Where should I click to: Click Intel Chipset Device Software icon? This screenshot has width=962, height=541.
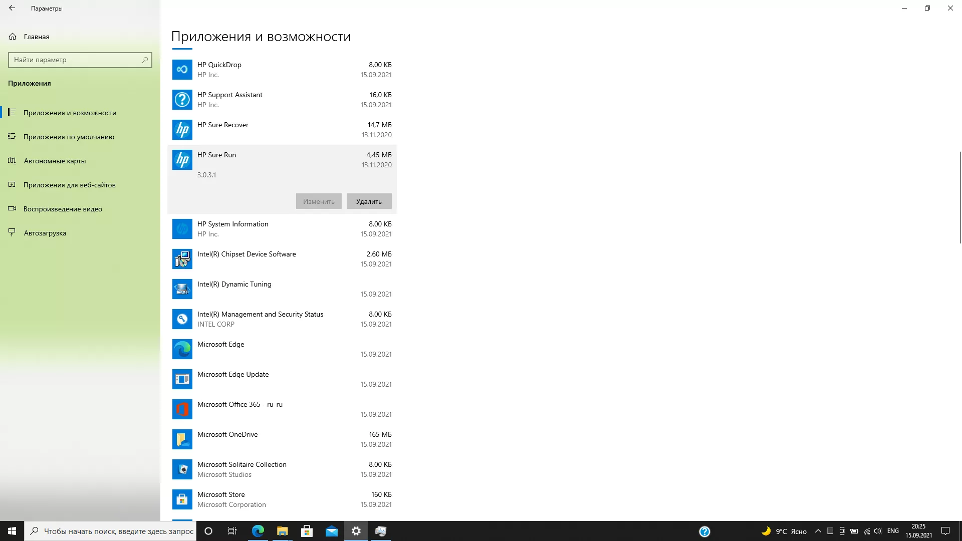click(182, 259)
